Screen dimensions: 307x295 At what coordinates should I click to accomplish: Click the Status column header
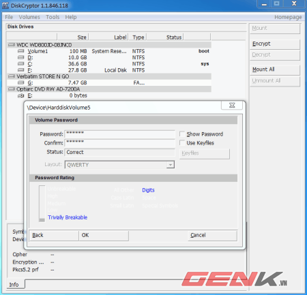tap(165, 37)
